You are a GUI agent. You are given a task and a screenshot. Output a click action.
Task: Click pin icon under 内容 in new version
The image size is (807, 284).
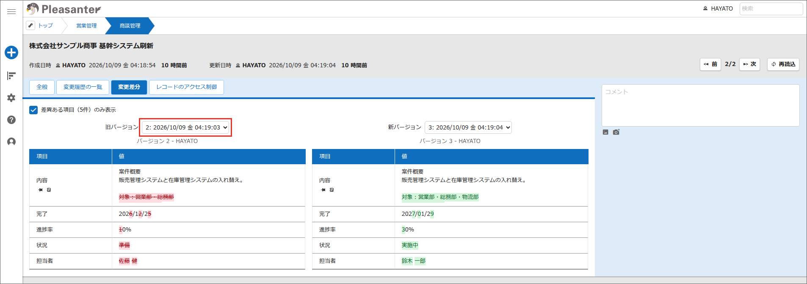pos(323,190)
